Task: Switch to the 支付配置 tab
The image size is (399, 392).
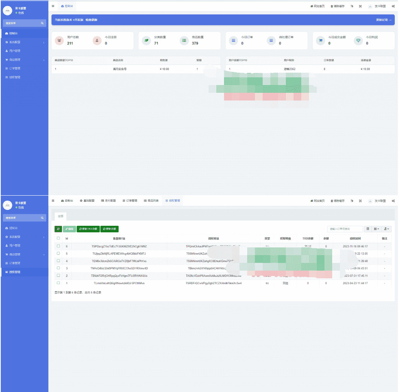Action: 109,201
